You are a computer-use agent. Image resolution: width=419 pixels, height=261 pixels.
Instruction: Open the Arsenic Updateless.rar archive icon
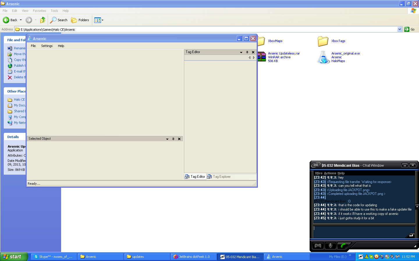pyautogui.click(x=262, y=57)
